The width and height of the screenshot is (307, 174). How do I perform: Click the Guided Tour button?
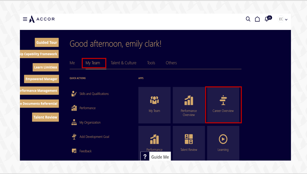pyautogui.click(x=47, y=42)
